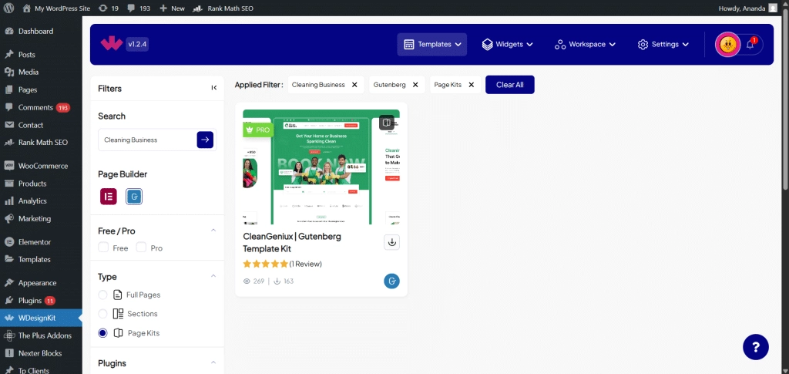The image size is (789, 374).
Task: Tick the Pro checkbox
Action: coord(142,248)
